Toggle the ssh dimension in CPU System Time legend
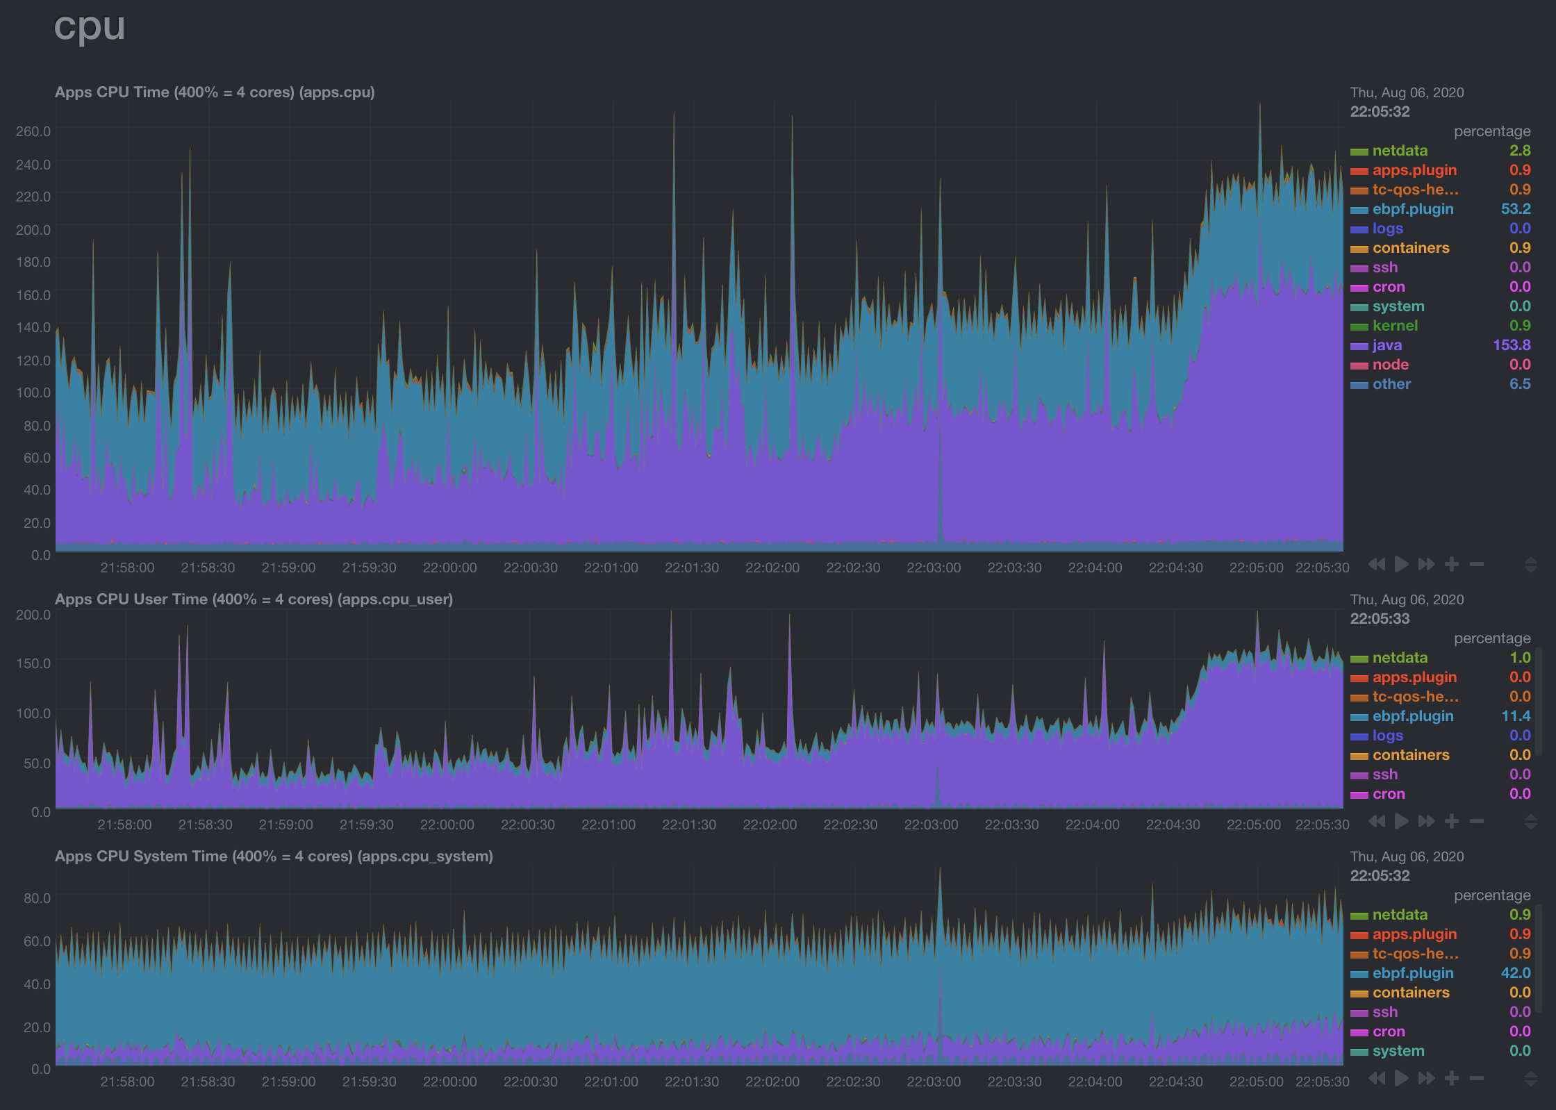The height and width of the screenshot is (1110, 1556). 1385,1012
